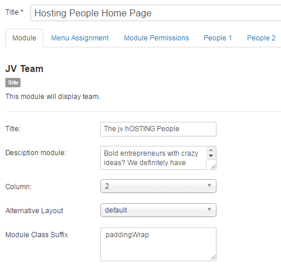The image size is (281, 270).
Task: Open the Menu Assignment tab
Action: pyautogui.click(x=80, y=38)
